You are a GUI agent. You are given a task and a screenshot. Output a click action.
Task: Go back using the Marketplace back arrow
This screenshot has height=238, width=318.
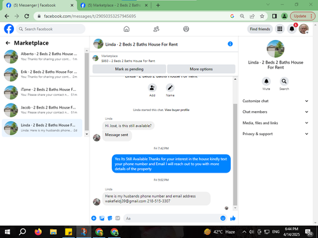(x=8, y=43)
